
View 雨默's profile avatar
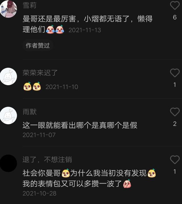coord(8,115)
